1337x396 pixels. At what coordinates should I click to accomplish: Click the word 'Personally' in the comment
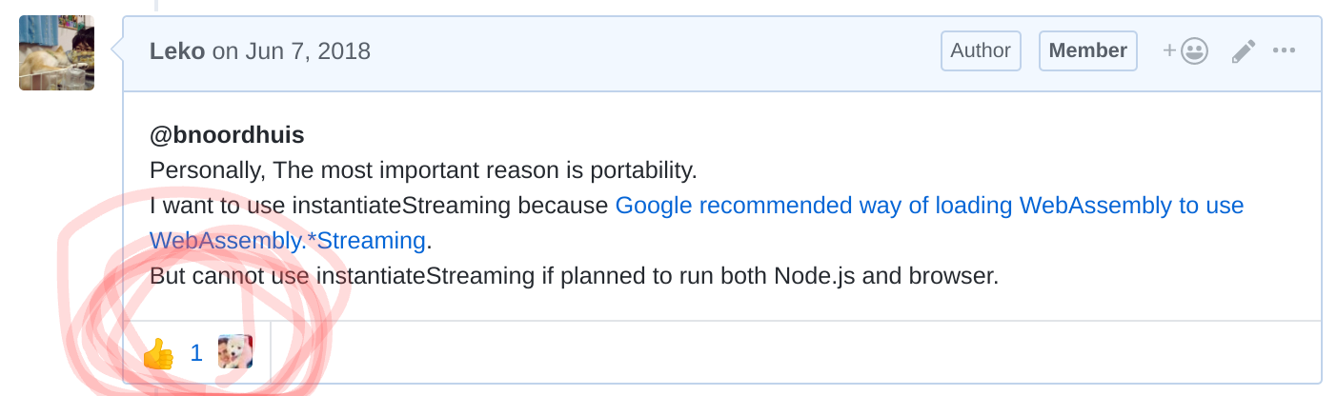tap(208, 171)
